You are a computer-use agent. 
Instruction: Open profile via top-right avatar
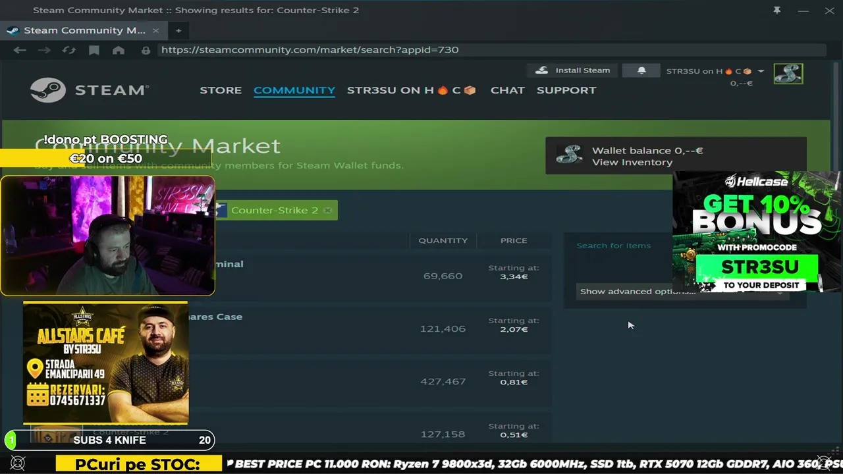click(788, 74)
